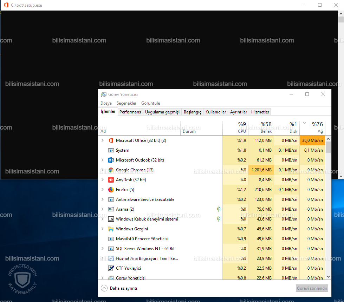Click the Windows Kabuk deneyimi sistemi icon

click(x=111, y=219)
